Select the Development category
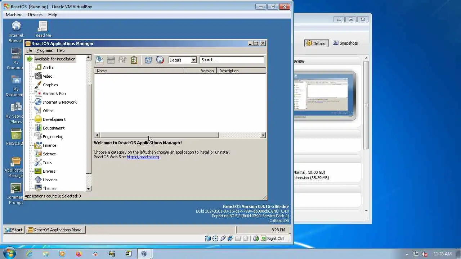Screen dimensions: 461x259 tap(54, 119)
